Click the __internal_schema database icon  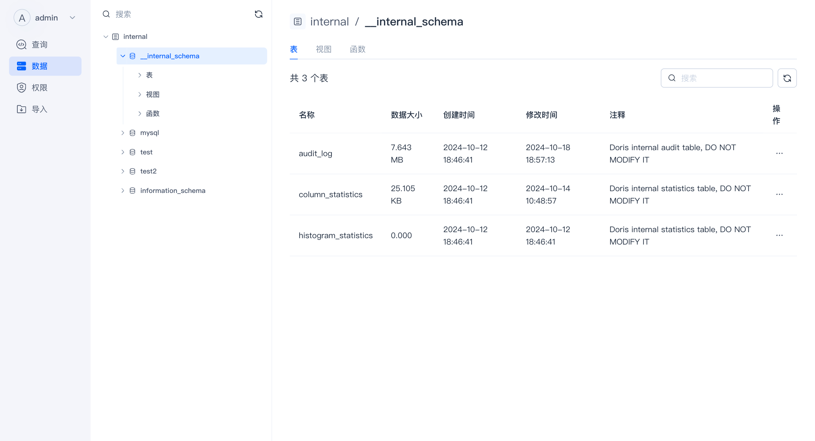(132, 56)
